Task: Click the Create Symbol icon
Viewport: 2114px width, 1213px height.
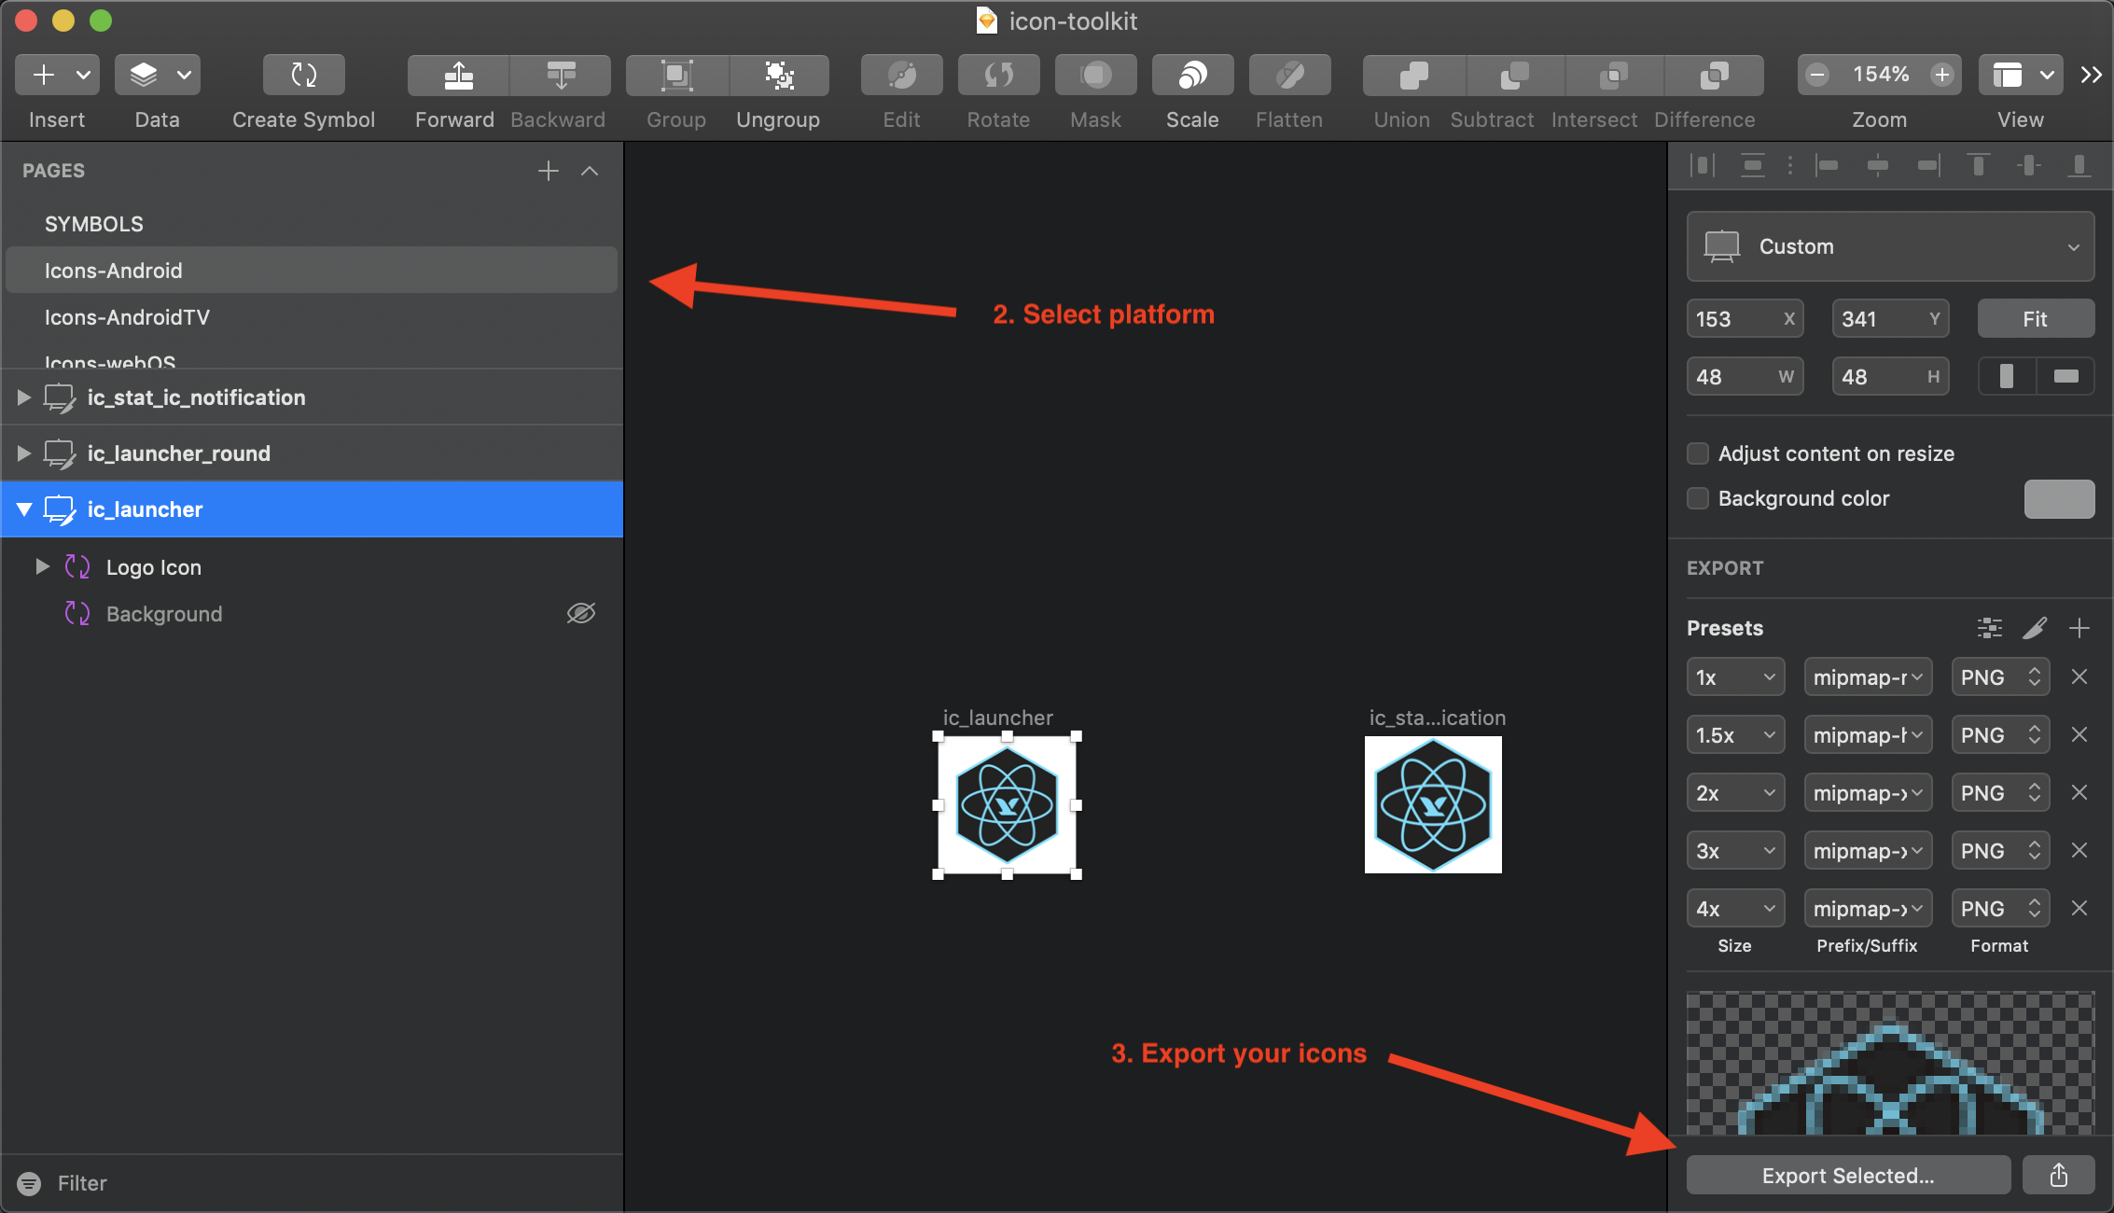Action: coord(303,75)
